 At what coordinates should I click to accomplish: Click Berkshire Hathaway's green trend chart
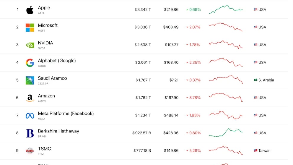[226, 133]
